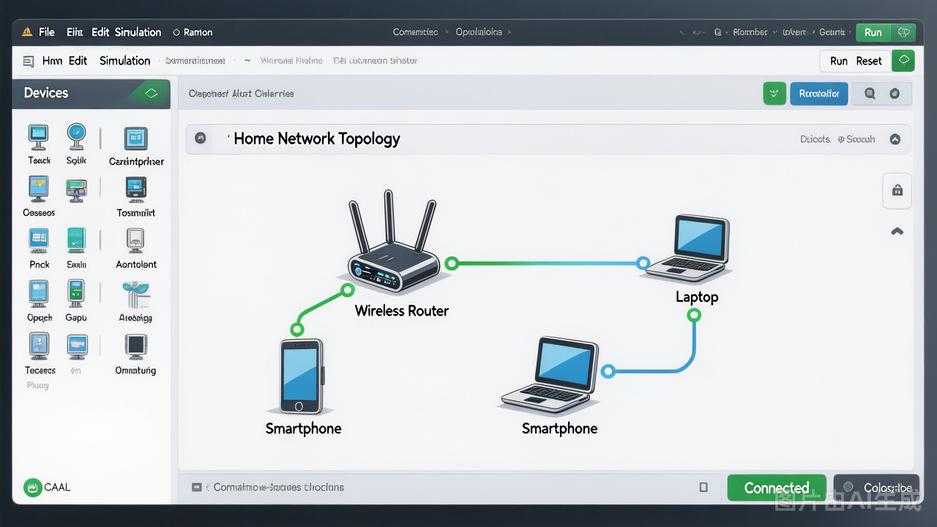
Task: Select the Tecanes device icon
Action: click(x=39, y=346)
